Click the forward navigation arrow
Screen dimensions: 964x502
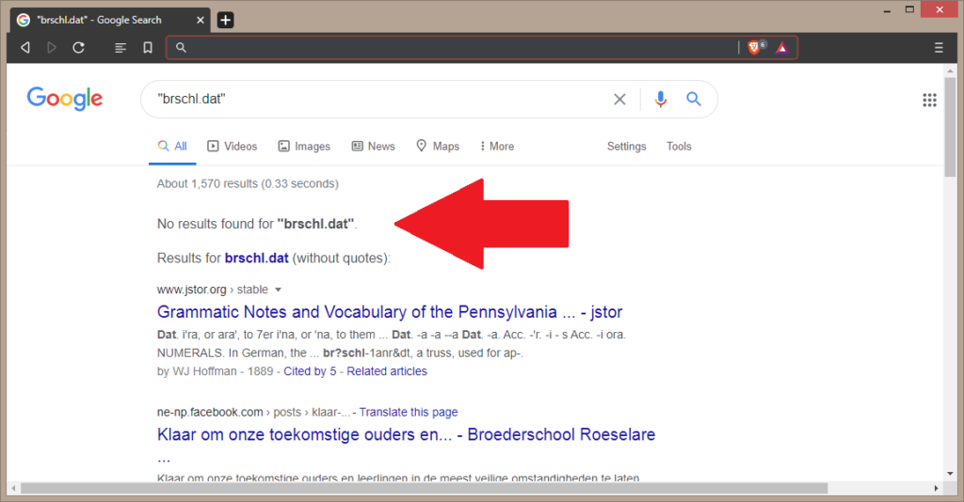52,47
